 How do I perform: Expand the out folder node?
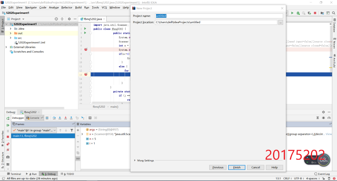click(10, 33)
